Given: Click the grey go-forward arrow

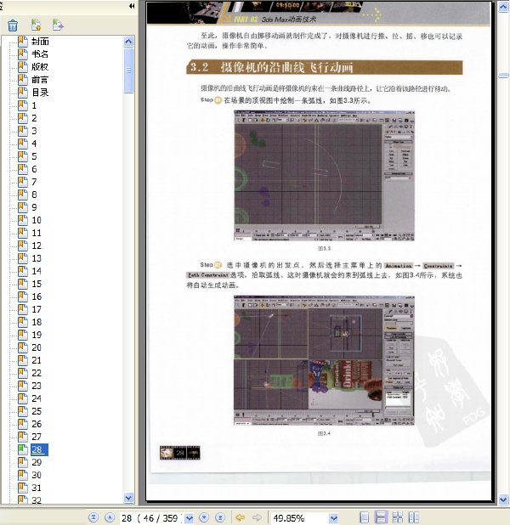Looking at the screenshot, I should [x=257, y=517].
